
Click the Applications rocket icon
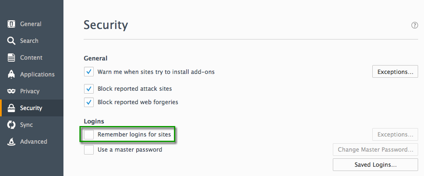11,74
